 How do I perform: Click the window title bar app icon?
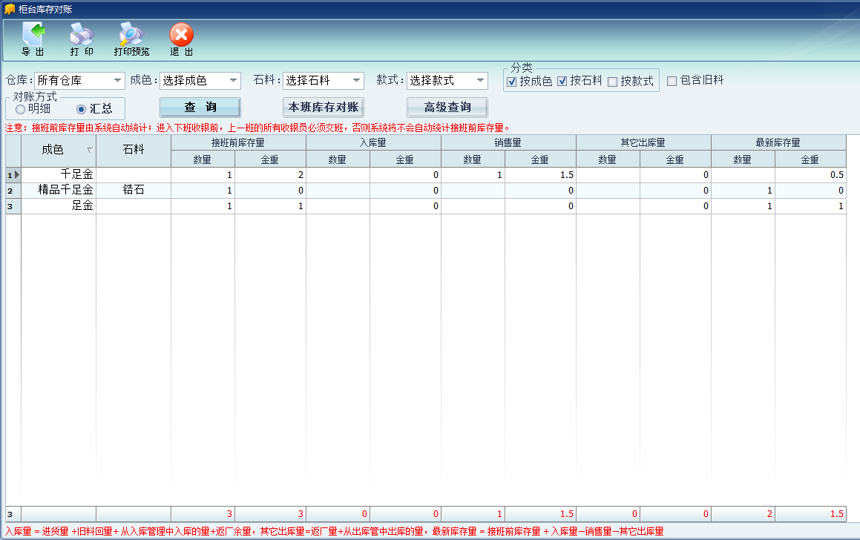(x=10, y=9)
